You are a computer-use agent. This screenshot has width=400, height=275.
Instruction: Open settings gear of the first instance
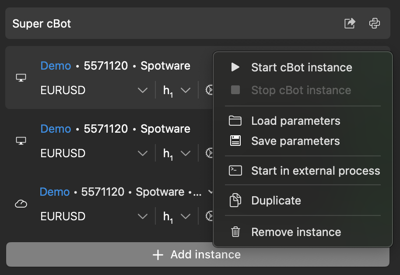coord(209,90)
